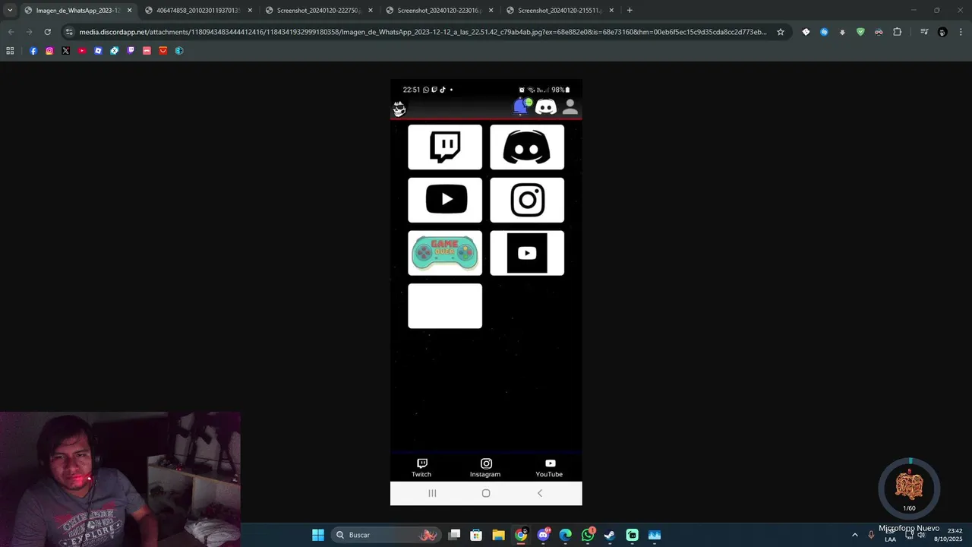
Task: Click the treasure chest 1/60 overlay widget
Action: (909, 487)
